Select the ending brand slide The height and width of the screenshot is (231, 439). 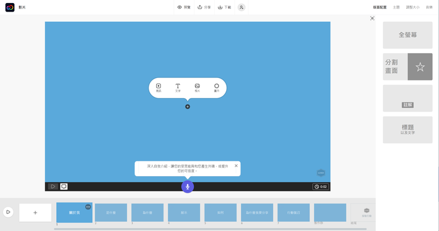[363, 213]
